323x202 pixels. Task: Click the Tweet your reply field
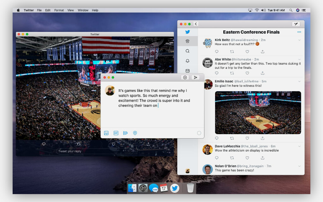95,151
